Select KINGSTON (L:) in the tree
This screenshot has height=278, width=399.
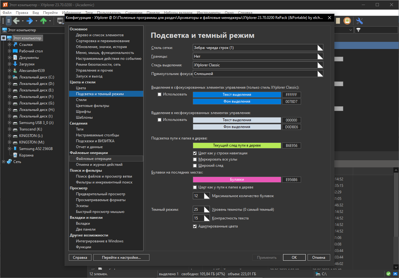31,136
